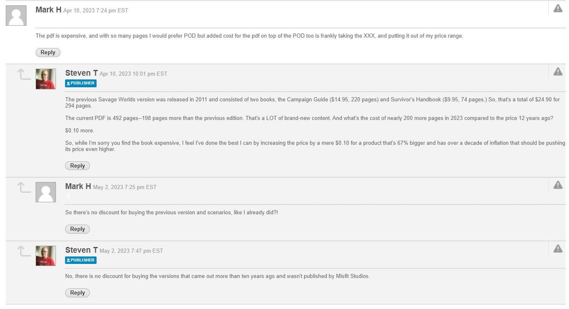Click warning icon on Steven T's April 10 reply

[x=558, y=72]
